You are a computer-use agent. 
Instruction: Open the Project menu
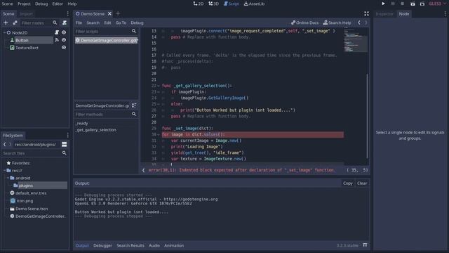click(x=24, y=4)
